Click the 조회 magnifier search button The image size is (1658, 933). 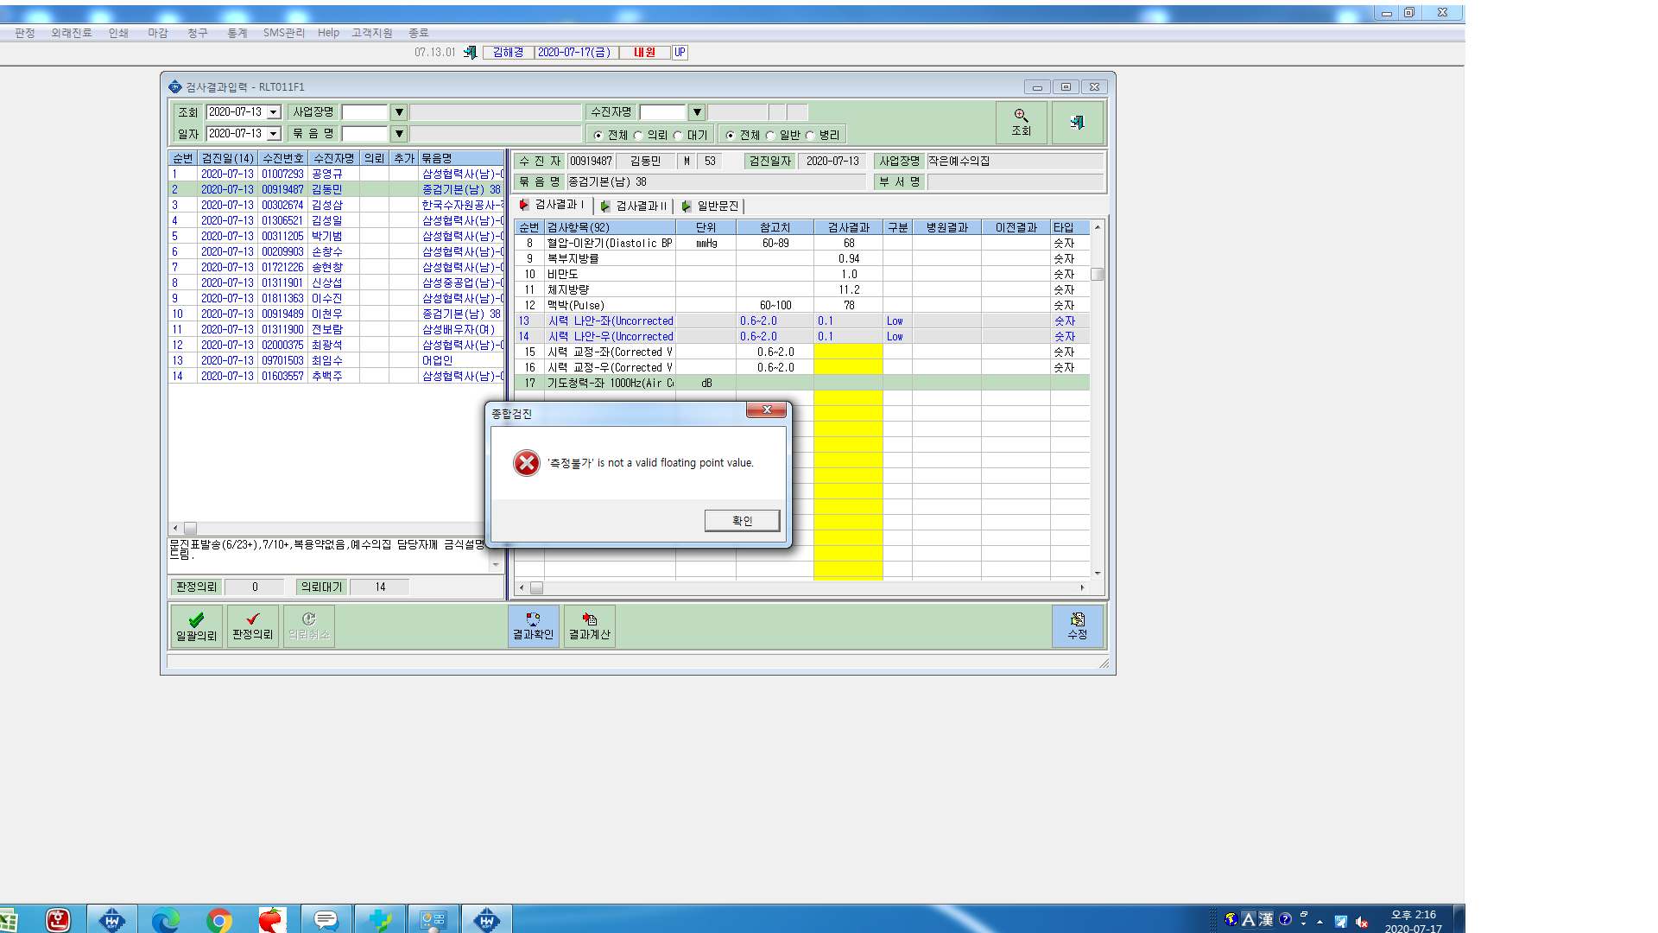click(1021, 122)
